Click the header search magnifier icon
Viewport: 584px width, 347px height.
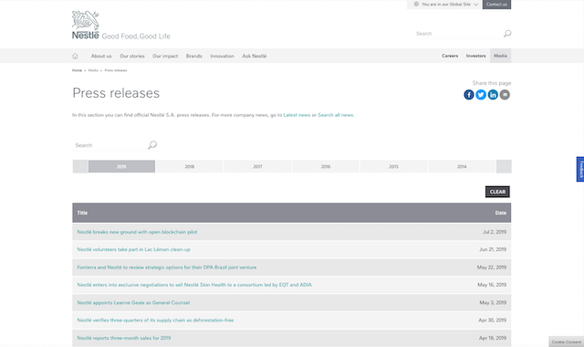(507, 34)
